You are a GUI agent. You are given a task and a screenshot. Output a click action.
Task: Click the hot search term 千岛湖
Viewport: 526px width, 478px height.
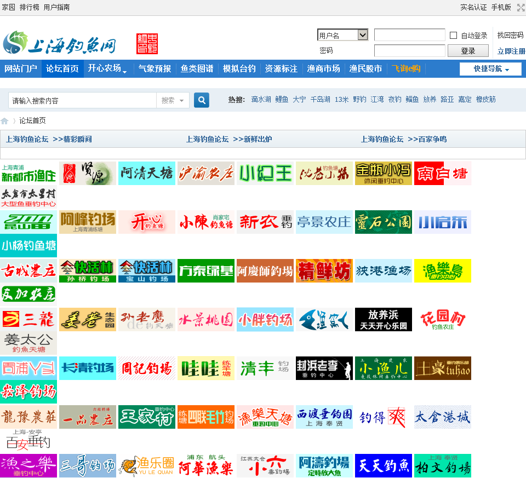point(320,100)
